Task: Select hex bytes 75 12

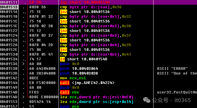Action: [35, 31]
